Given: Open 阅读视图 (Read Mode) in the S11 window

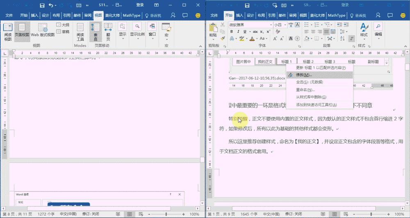Looking at the screenshot, I should pos(8,32).
